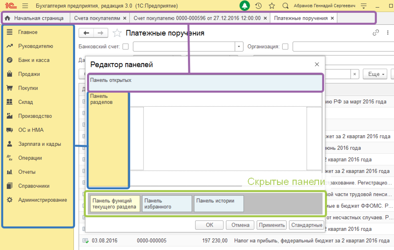Viewport: 394px width, 250px height.
Task: Open the main menu hamburger icon
Action: coord(25,6)
